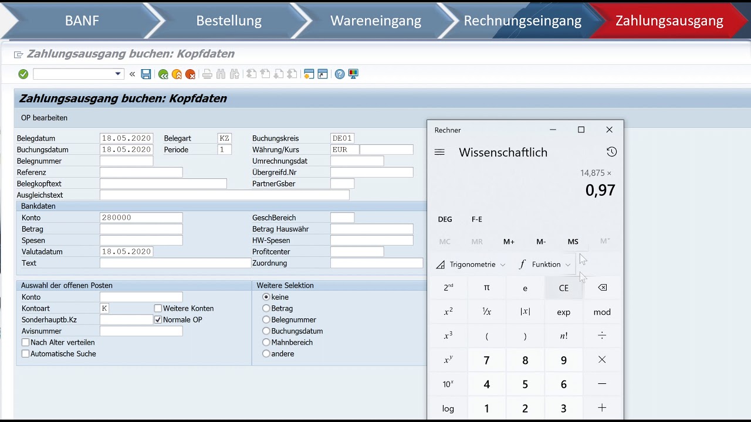Click the log key in calculator

pos(448,408)
